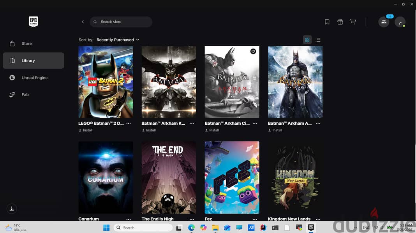Click the ENG language indicator
Screen dimensions: 416x233
(366, 228)
